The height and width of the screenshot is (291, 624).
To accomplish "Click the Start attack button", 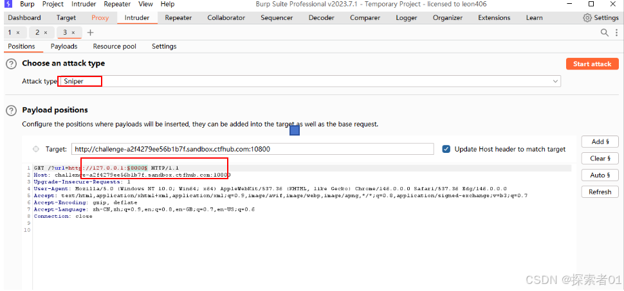I will tap(592, 64).
